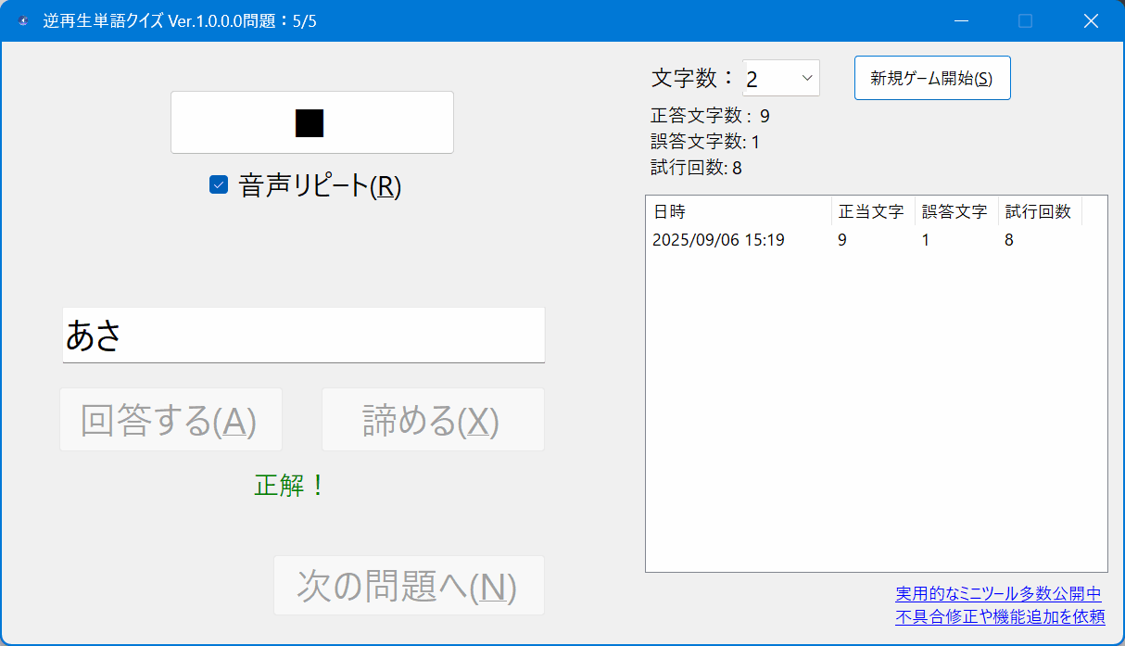Select the 正当文字 column header

point(873,211)
